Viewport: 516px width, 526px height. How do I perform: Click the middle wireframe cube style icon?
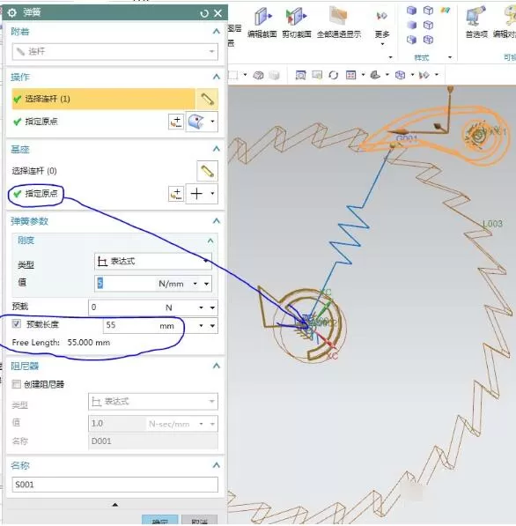pyautogui.click(x=428, y=26)
